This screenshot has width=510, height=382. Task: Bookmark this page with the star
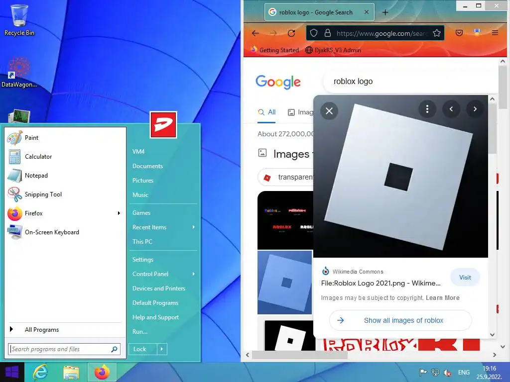436,33
